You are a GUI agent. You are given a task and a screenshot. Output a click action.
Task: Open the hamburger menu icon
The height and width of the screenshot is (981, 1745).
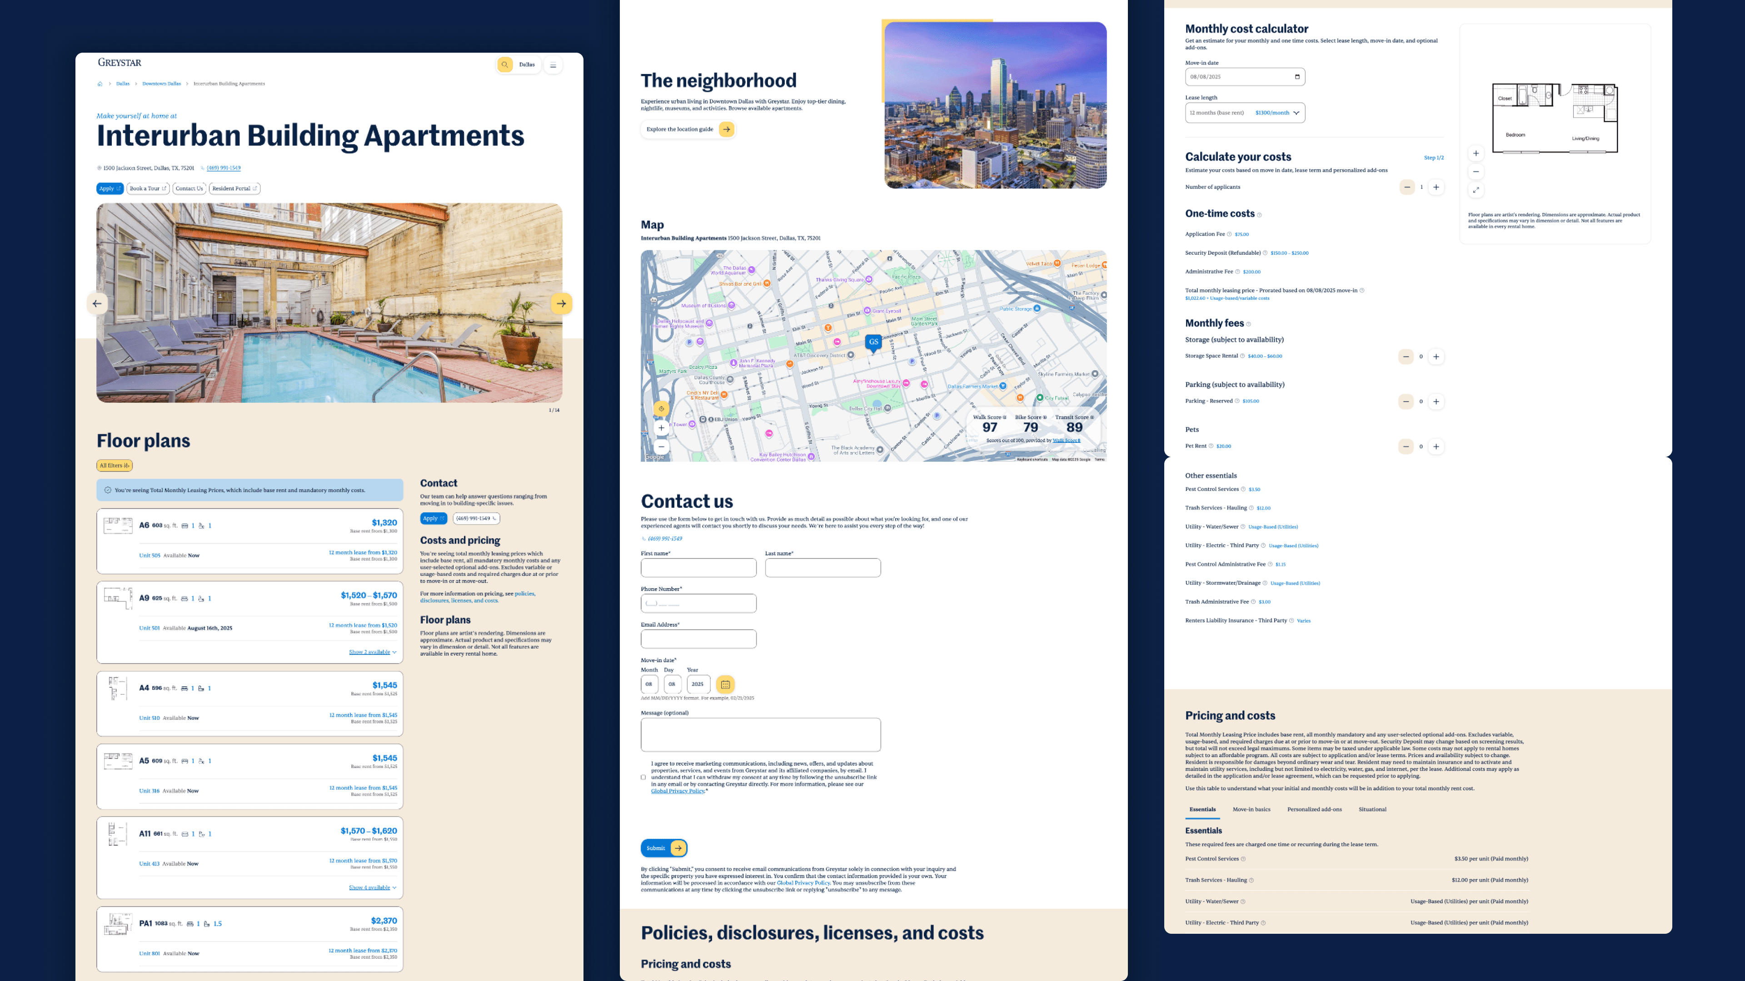[553, 65]
